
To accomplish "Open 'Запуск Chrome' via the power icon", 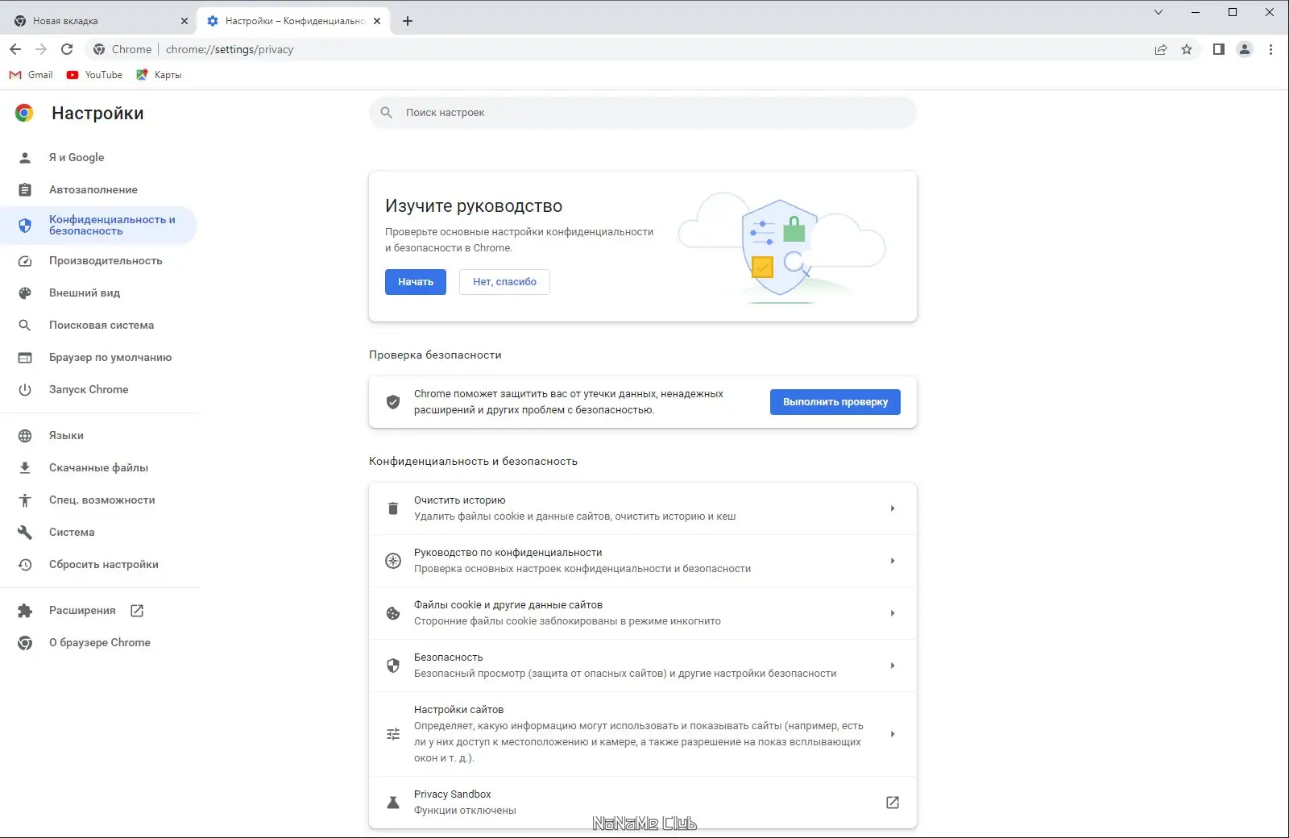I will tap(25, 389).
